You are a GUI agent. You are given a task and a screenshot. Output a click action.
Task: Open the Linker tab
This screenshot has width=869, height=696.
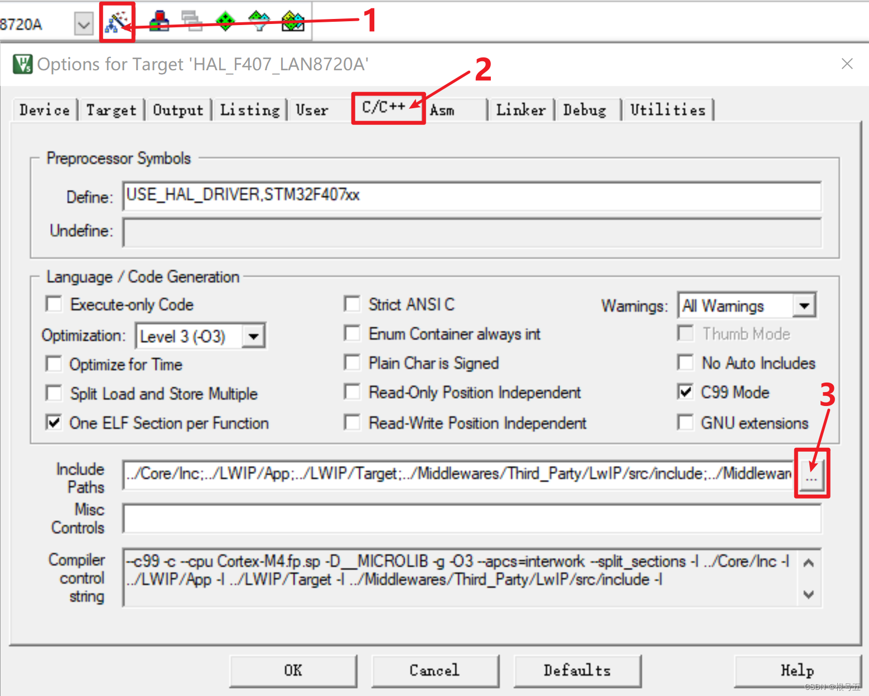[521, 110]
